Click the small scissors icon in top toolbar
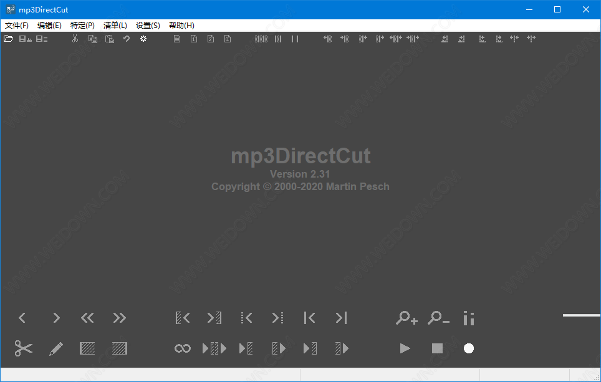This screenshot has width=601, height=382. click(x=75, y=39)
